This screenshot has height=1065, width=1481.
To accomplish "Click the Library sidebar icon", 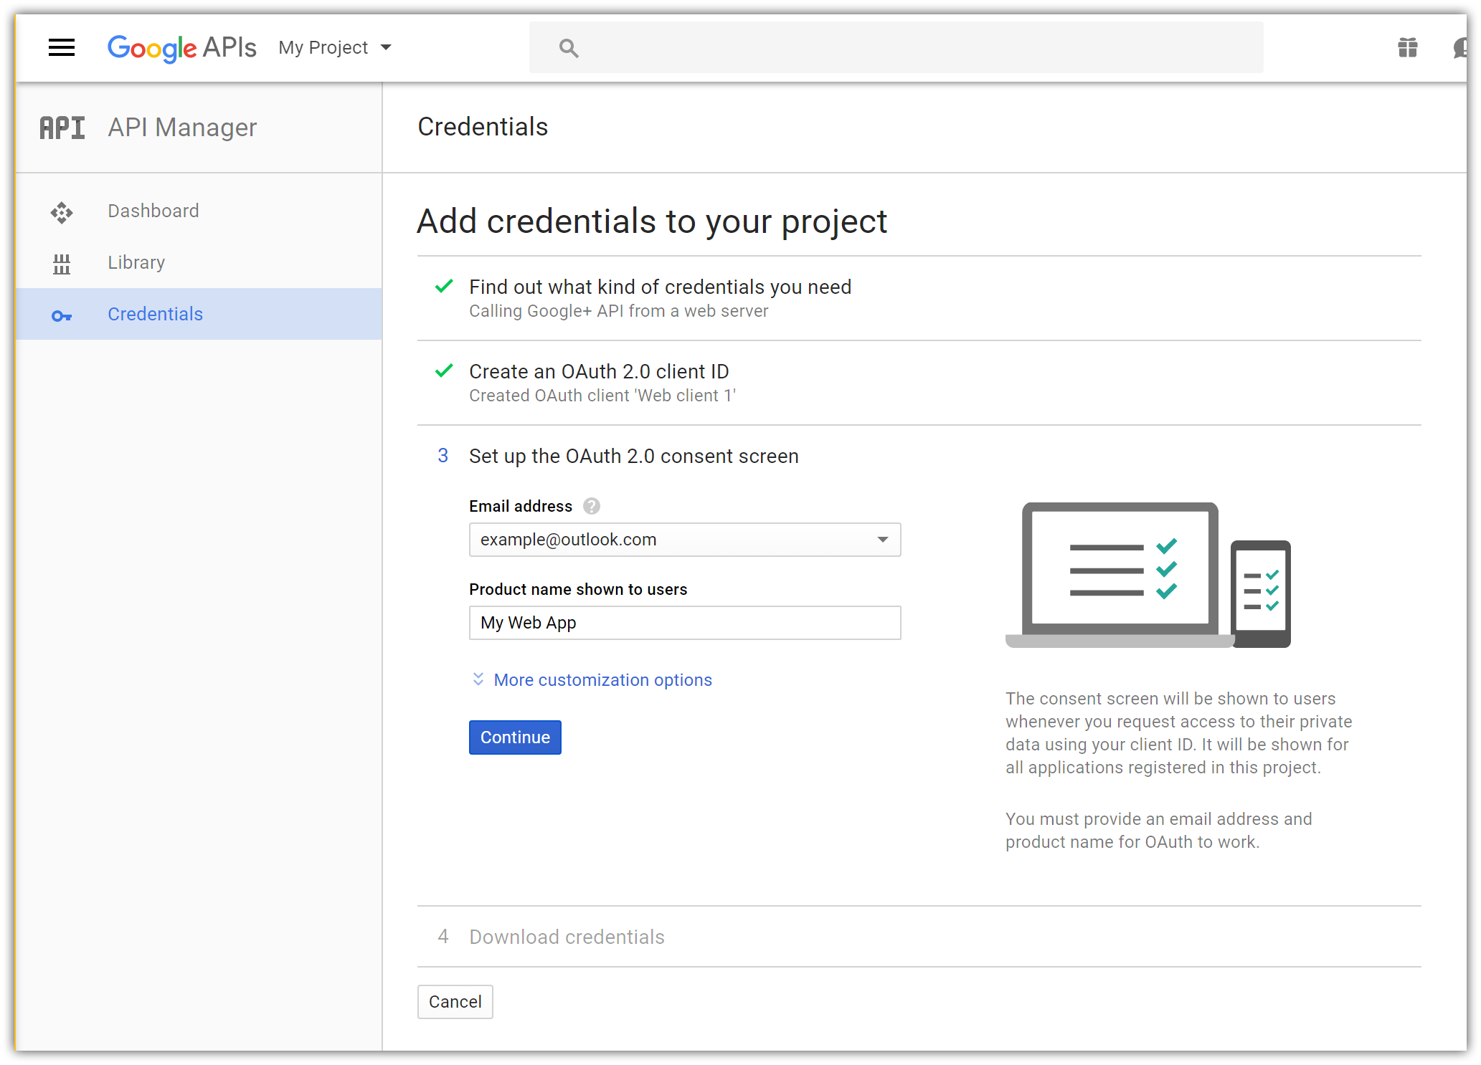I will 62,264.
